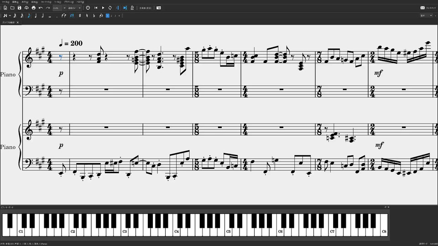
Task: Open a score file with folder icon
Action: [x=12, y=8]
